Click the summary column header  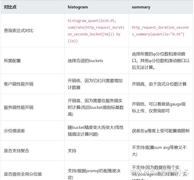tap(141, 7)
